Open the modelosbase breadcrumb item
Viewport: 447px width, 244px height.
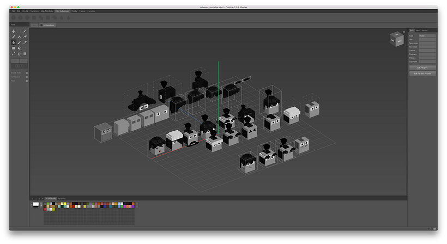pyautogui.click(x=47, y=26)
